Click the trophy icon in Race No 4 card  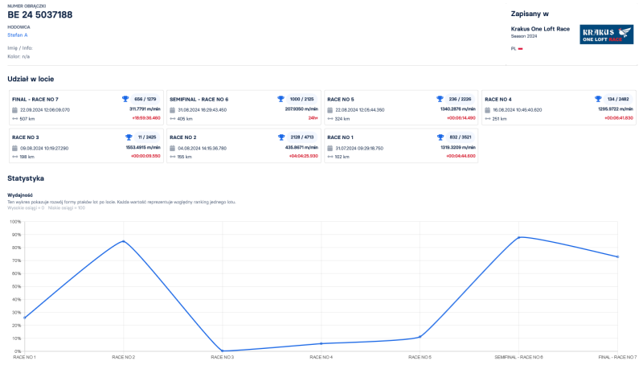point(598,99)
